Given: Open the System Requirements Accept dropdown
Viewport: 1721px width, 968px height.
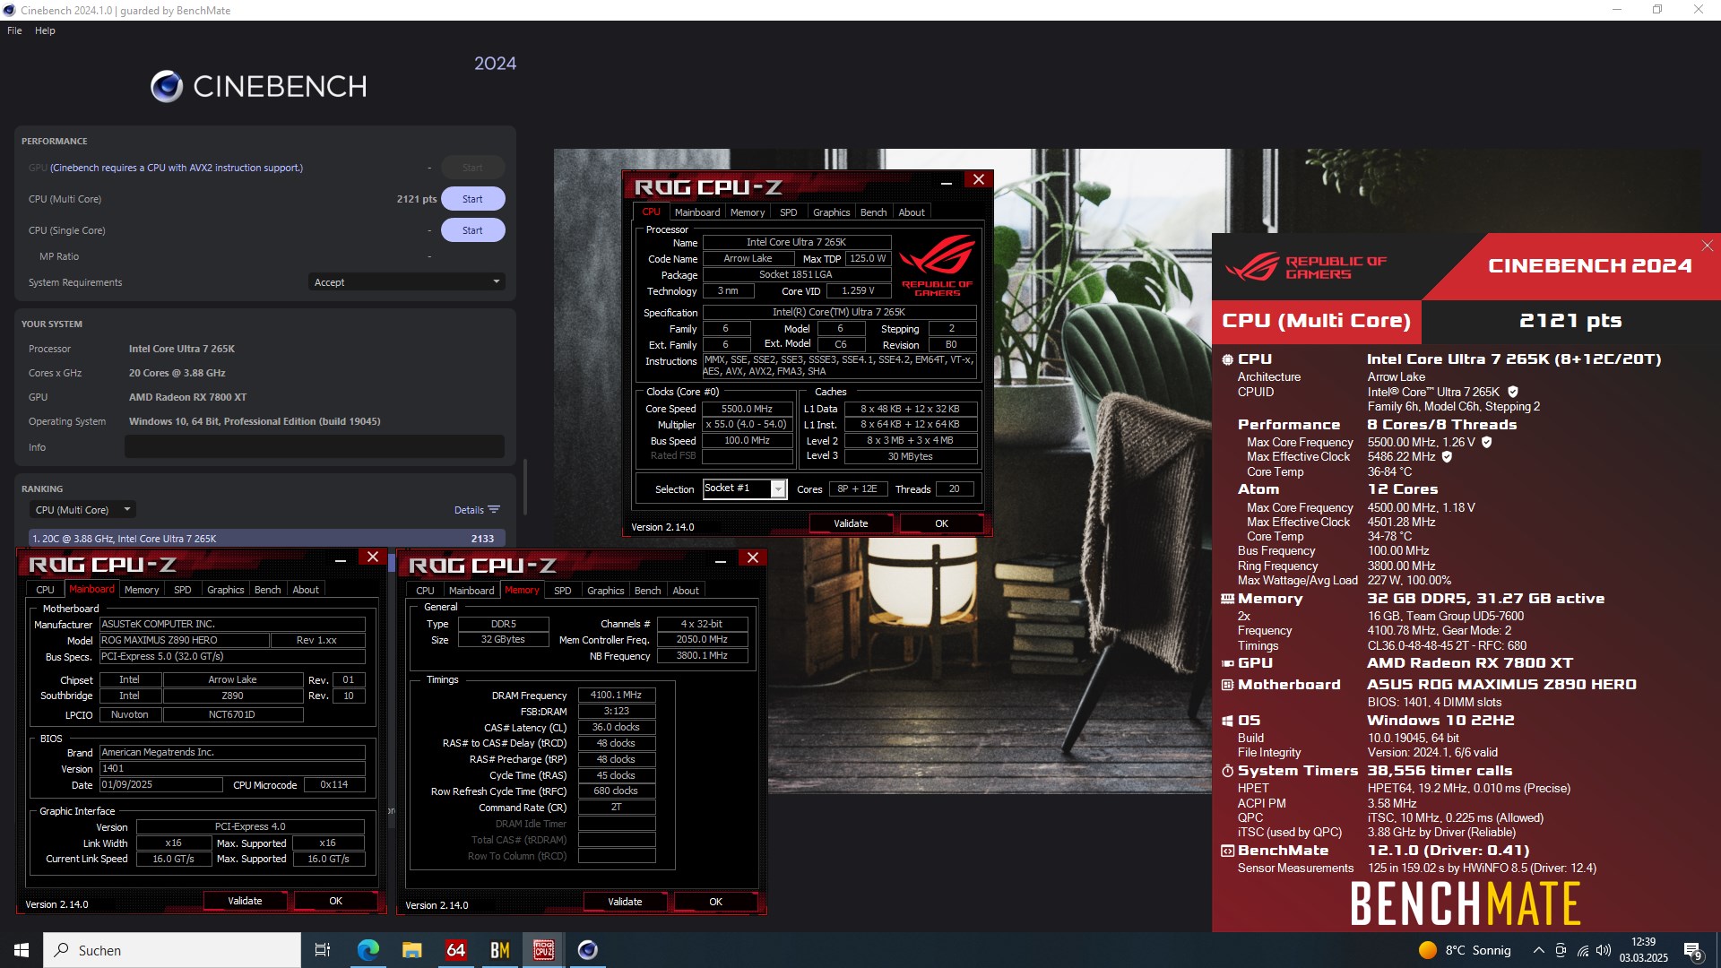Looking at the screenshot, I should (x=407, y=282).
